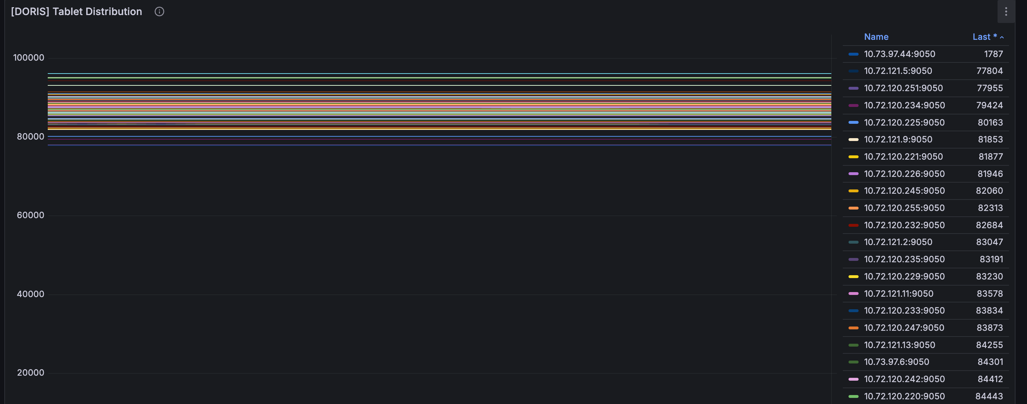The height and width of the screenshot is (404, 1027).
Task: Open color picker for 10.72.120.235:9050 swatch
Action: (x=853, y=259)
